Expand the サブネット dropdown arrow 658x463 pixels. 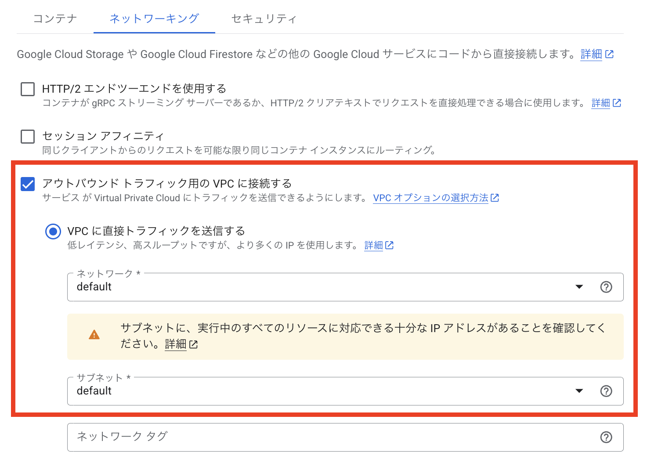coord(579,391)
